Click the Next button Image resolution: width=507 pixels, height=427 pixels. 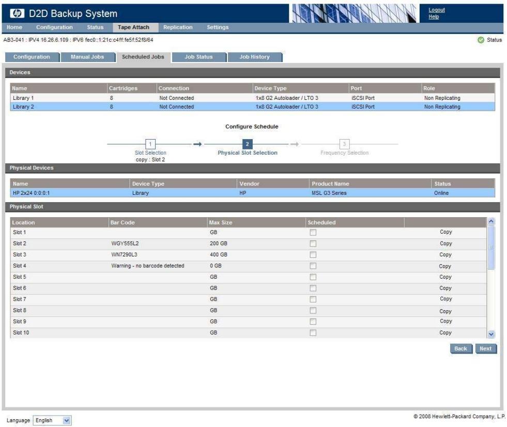[485, 349]
